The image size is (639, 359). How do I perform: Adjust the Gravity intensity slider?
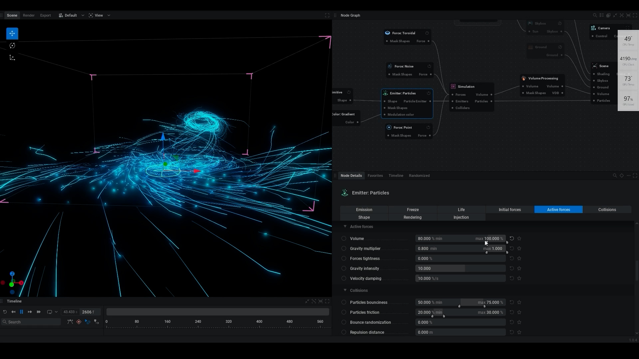click(461, 268)
